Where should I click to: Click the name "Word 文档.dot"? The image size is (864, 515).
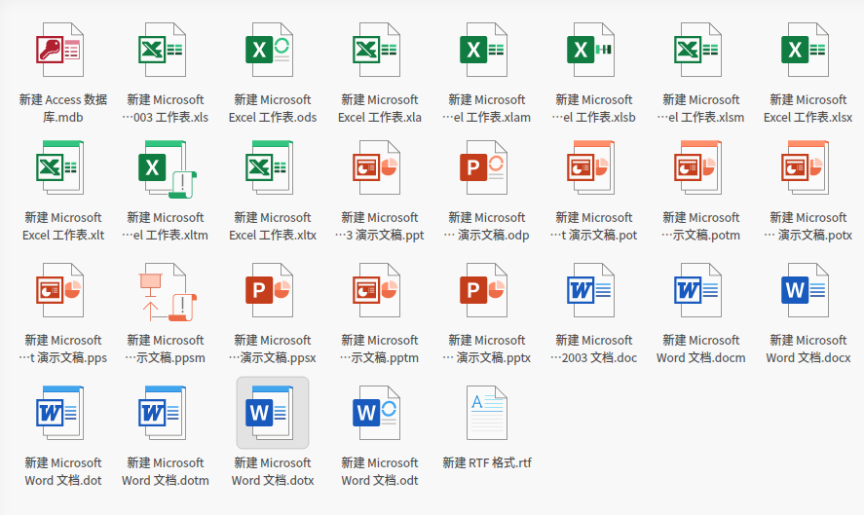63,481
